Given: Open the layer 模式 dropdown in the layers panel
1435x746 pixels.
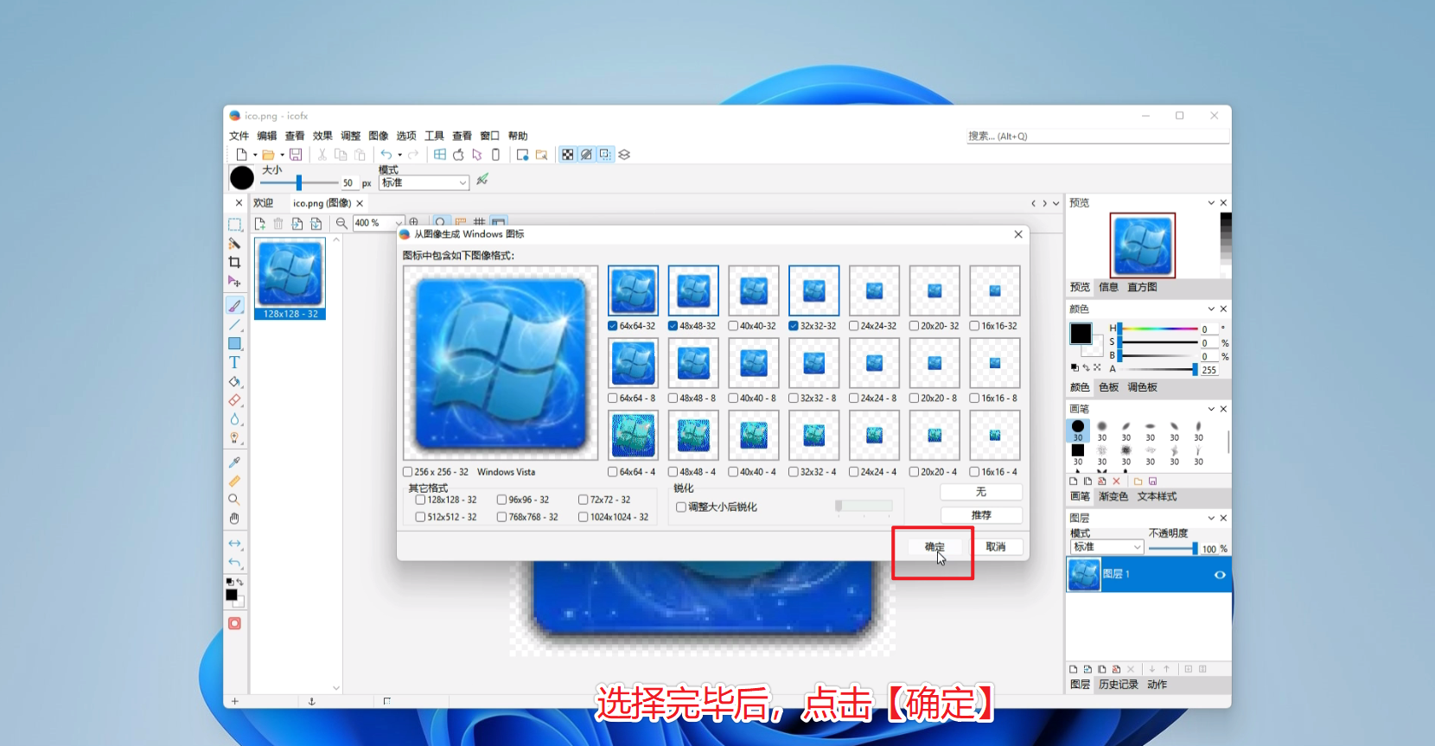Looking at the screenshot, I should click(x=1107, y=547).
